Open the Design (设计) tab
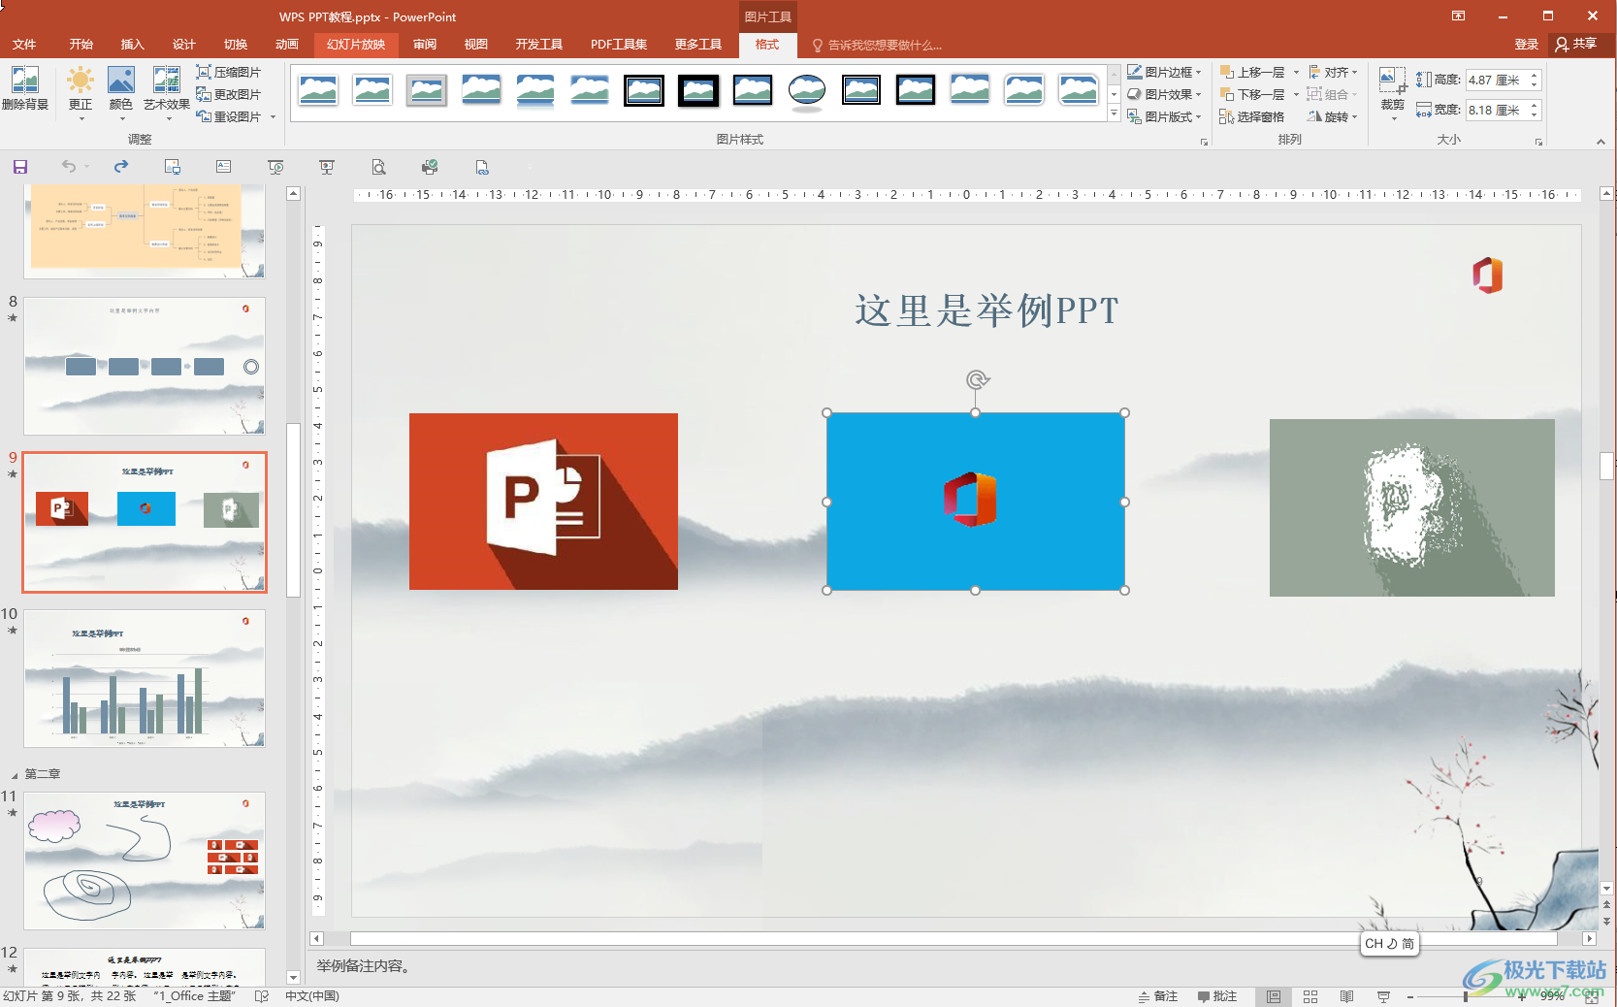The width and height of the screenshot is (1617, 1007). [x=183, y=45]
